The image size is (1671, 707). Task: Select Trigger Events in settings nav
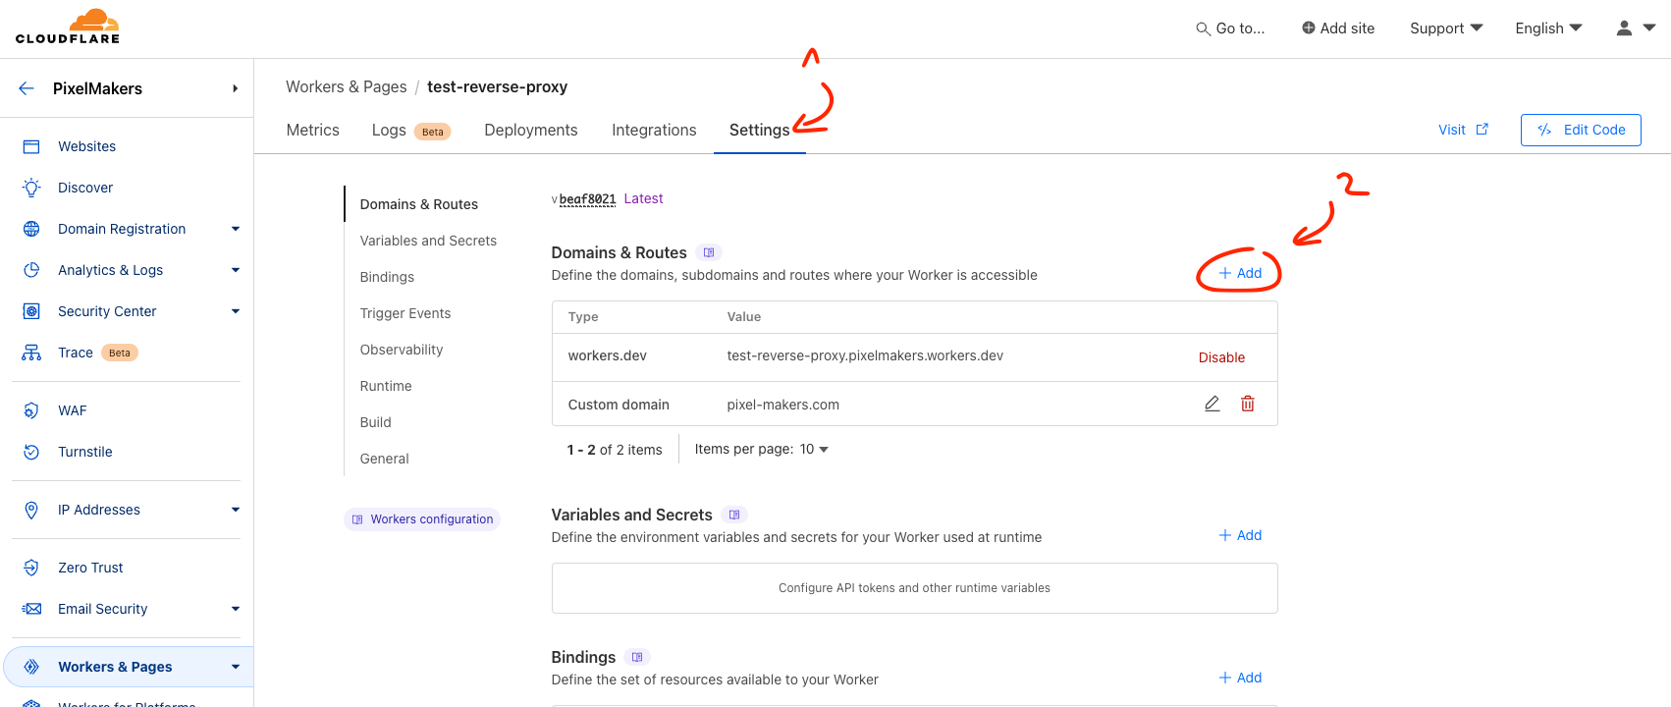coord(405,313)
